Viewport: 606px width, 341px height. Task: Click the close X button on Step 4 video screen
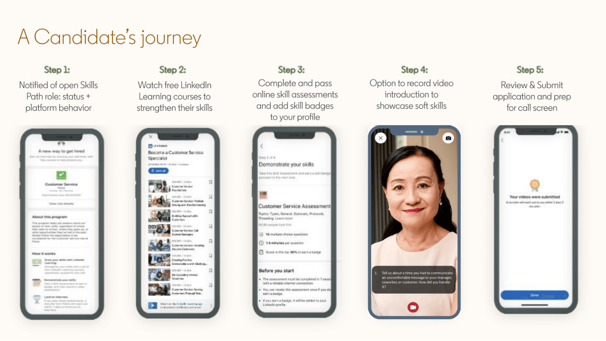click(380, 138)
